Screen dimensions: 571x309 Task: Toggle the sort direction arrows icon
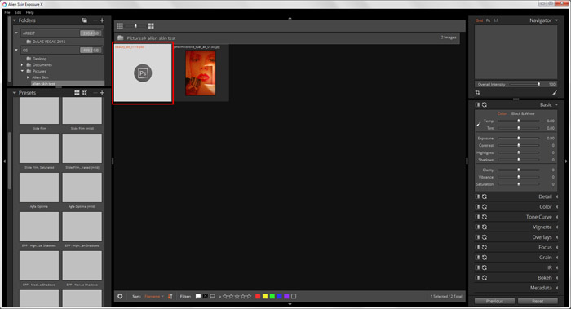(x=170, y=296)
